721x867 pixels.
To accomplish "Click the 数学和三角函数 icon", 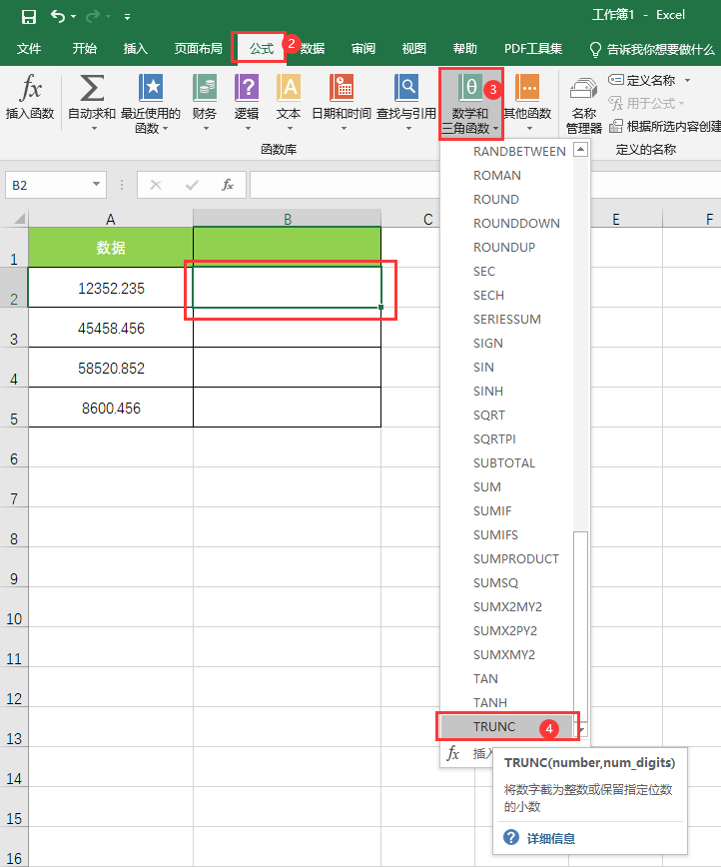I will [x=470, y=88].
